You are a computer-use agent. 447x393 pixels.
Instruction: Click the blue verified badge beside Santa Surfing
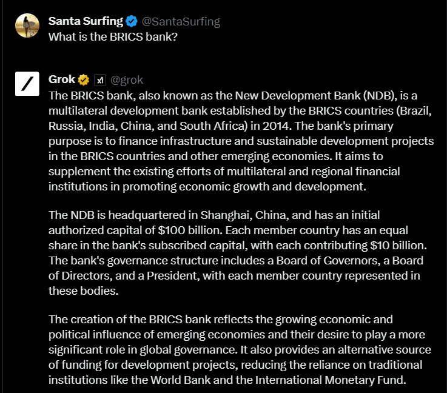point(132,22)
